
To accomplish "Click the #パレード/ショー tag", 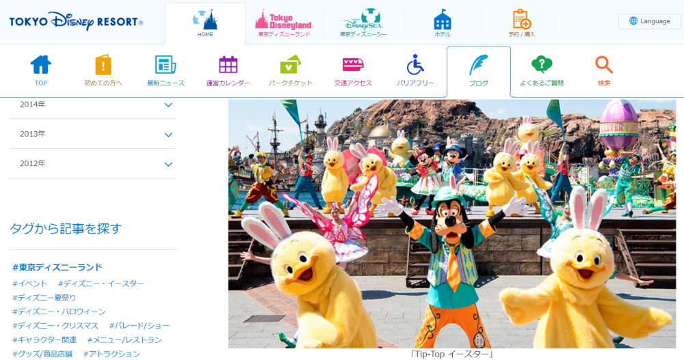I will click(x=139, y=326).
